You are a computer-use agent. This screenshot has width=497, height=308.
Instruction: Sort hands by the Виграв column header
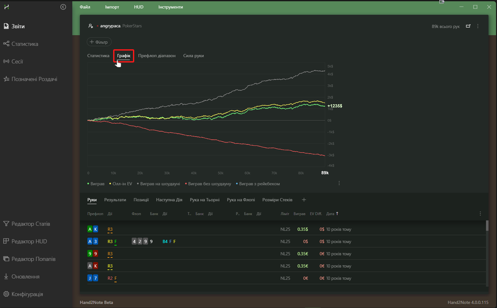[x=299, y=214]
